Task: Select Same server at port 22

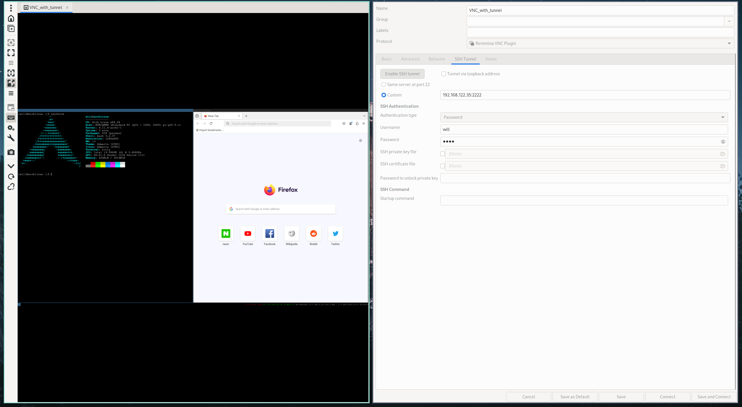Action: (384, 85)
